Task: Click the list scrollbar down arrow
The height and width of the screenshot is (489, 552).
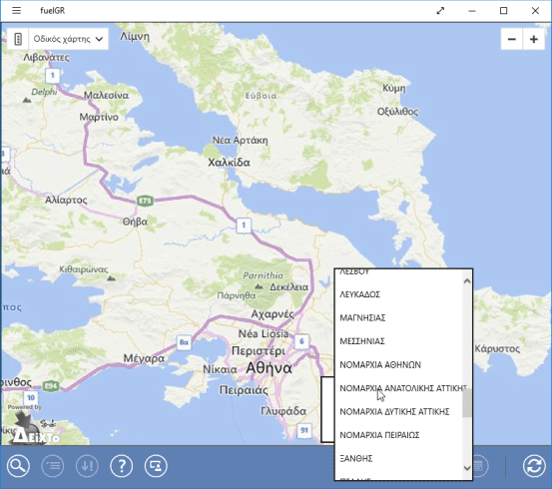Action: coord(467,468)
